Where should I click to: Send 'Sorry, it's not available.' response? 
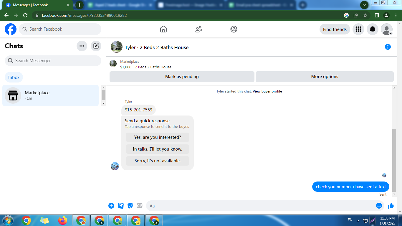[158, 161]
